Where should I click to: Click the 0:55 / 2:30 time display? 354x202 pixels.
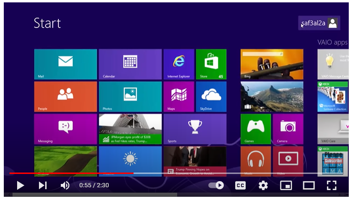tap(94, 185)
